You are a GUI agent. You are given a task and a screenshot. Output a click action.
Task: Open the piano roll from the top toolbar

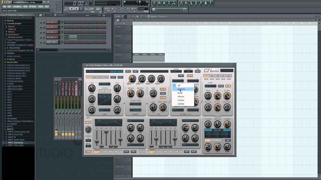click(164, 3)
